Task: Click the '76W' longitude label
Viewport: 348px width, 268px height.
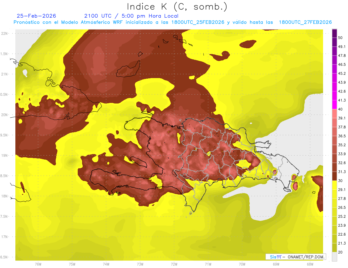Action: pyautogui.click(x=38, y=264)
